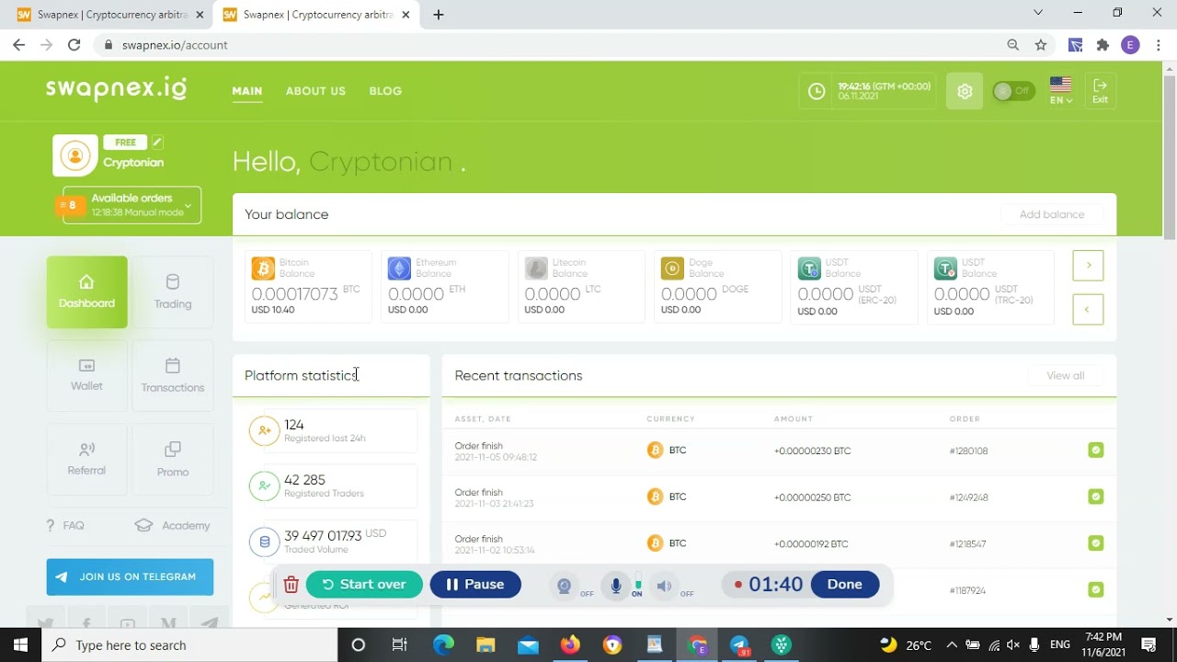The image size is (1177, 662).
Task: Delete recording with the trash icon
Action: click(x=291, y=585)
